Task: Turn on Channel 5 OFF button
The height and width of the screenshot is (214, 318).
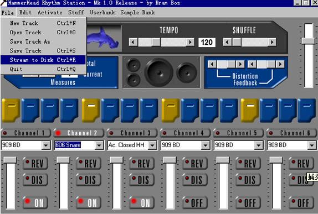Action: pos(248,202)
